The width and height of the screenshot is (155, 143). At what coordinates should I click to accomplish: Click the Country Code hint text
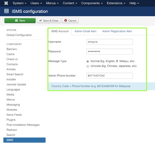click(x=91, y=86)
